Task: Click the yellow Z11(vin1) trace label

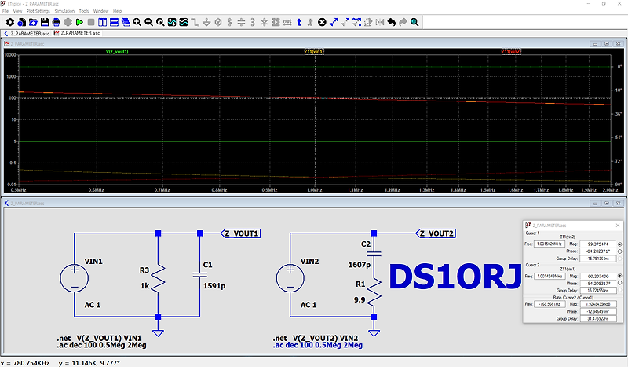Action: click(314, 51)
